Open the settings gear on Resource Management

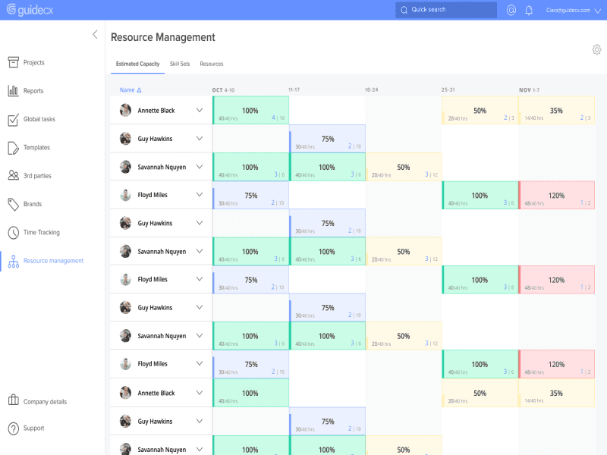tap(596, 49)
